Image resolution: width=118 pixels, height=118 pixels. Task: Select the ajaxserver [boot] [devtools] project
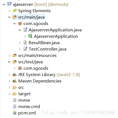[x=41, y=4]
